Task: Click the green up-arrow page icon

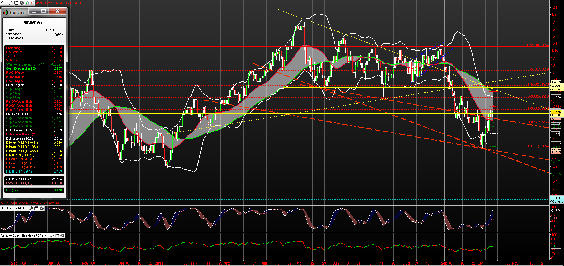Action: [26, 3]
